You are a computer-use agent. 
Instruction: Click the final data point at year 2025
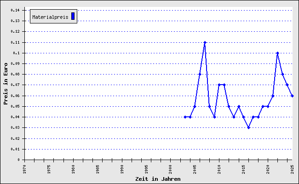tap(292, 96)
